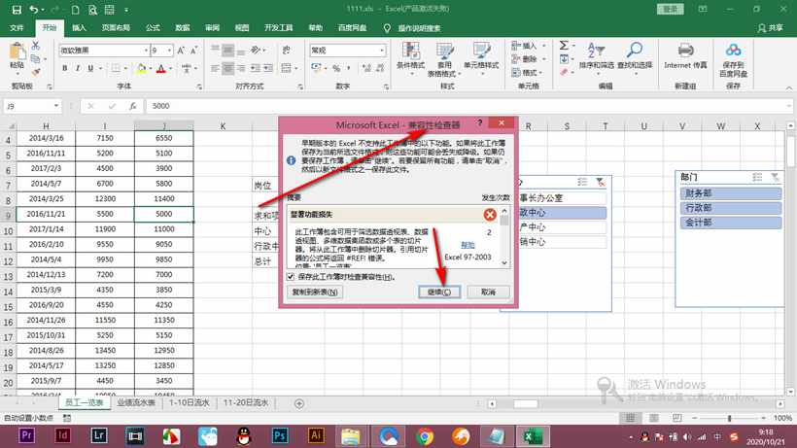Expand the Alignment group dialog launcher
797x448 pixels.
tap(300, 86)
